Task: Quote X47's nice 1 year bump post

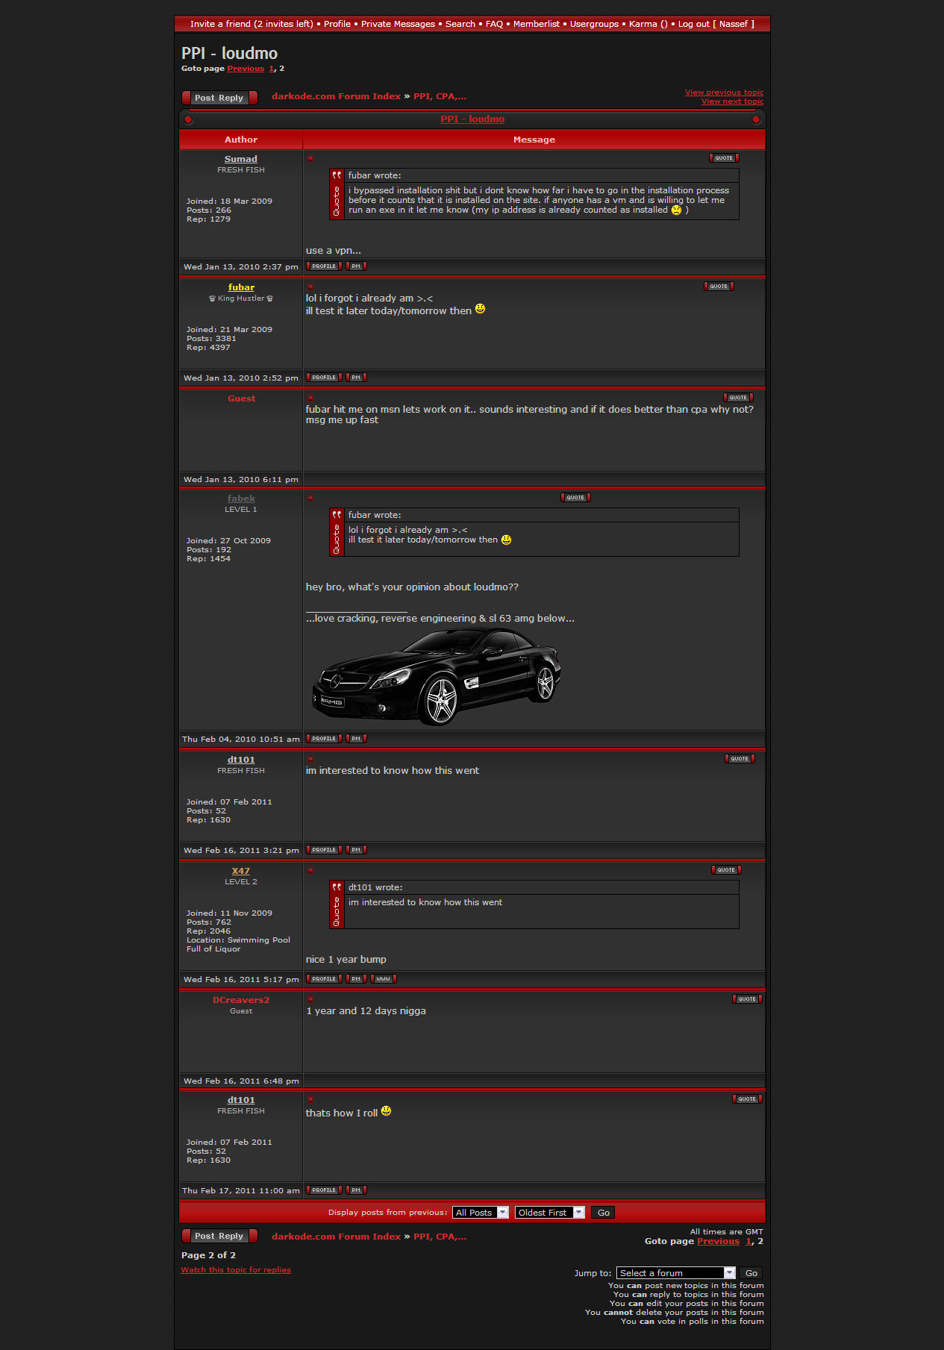Action: [725, 870]
